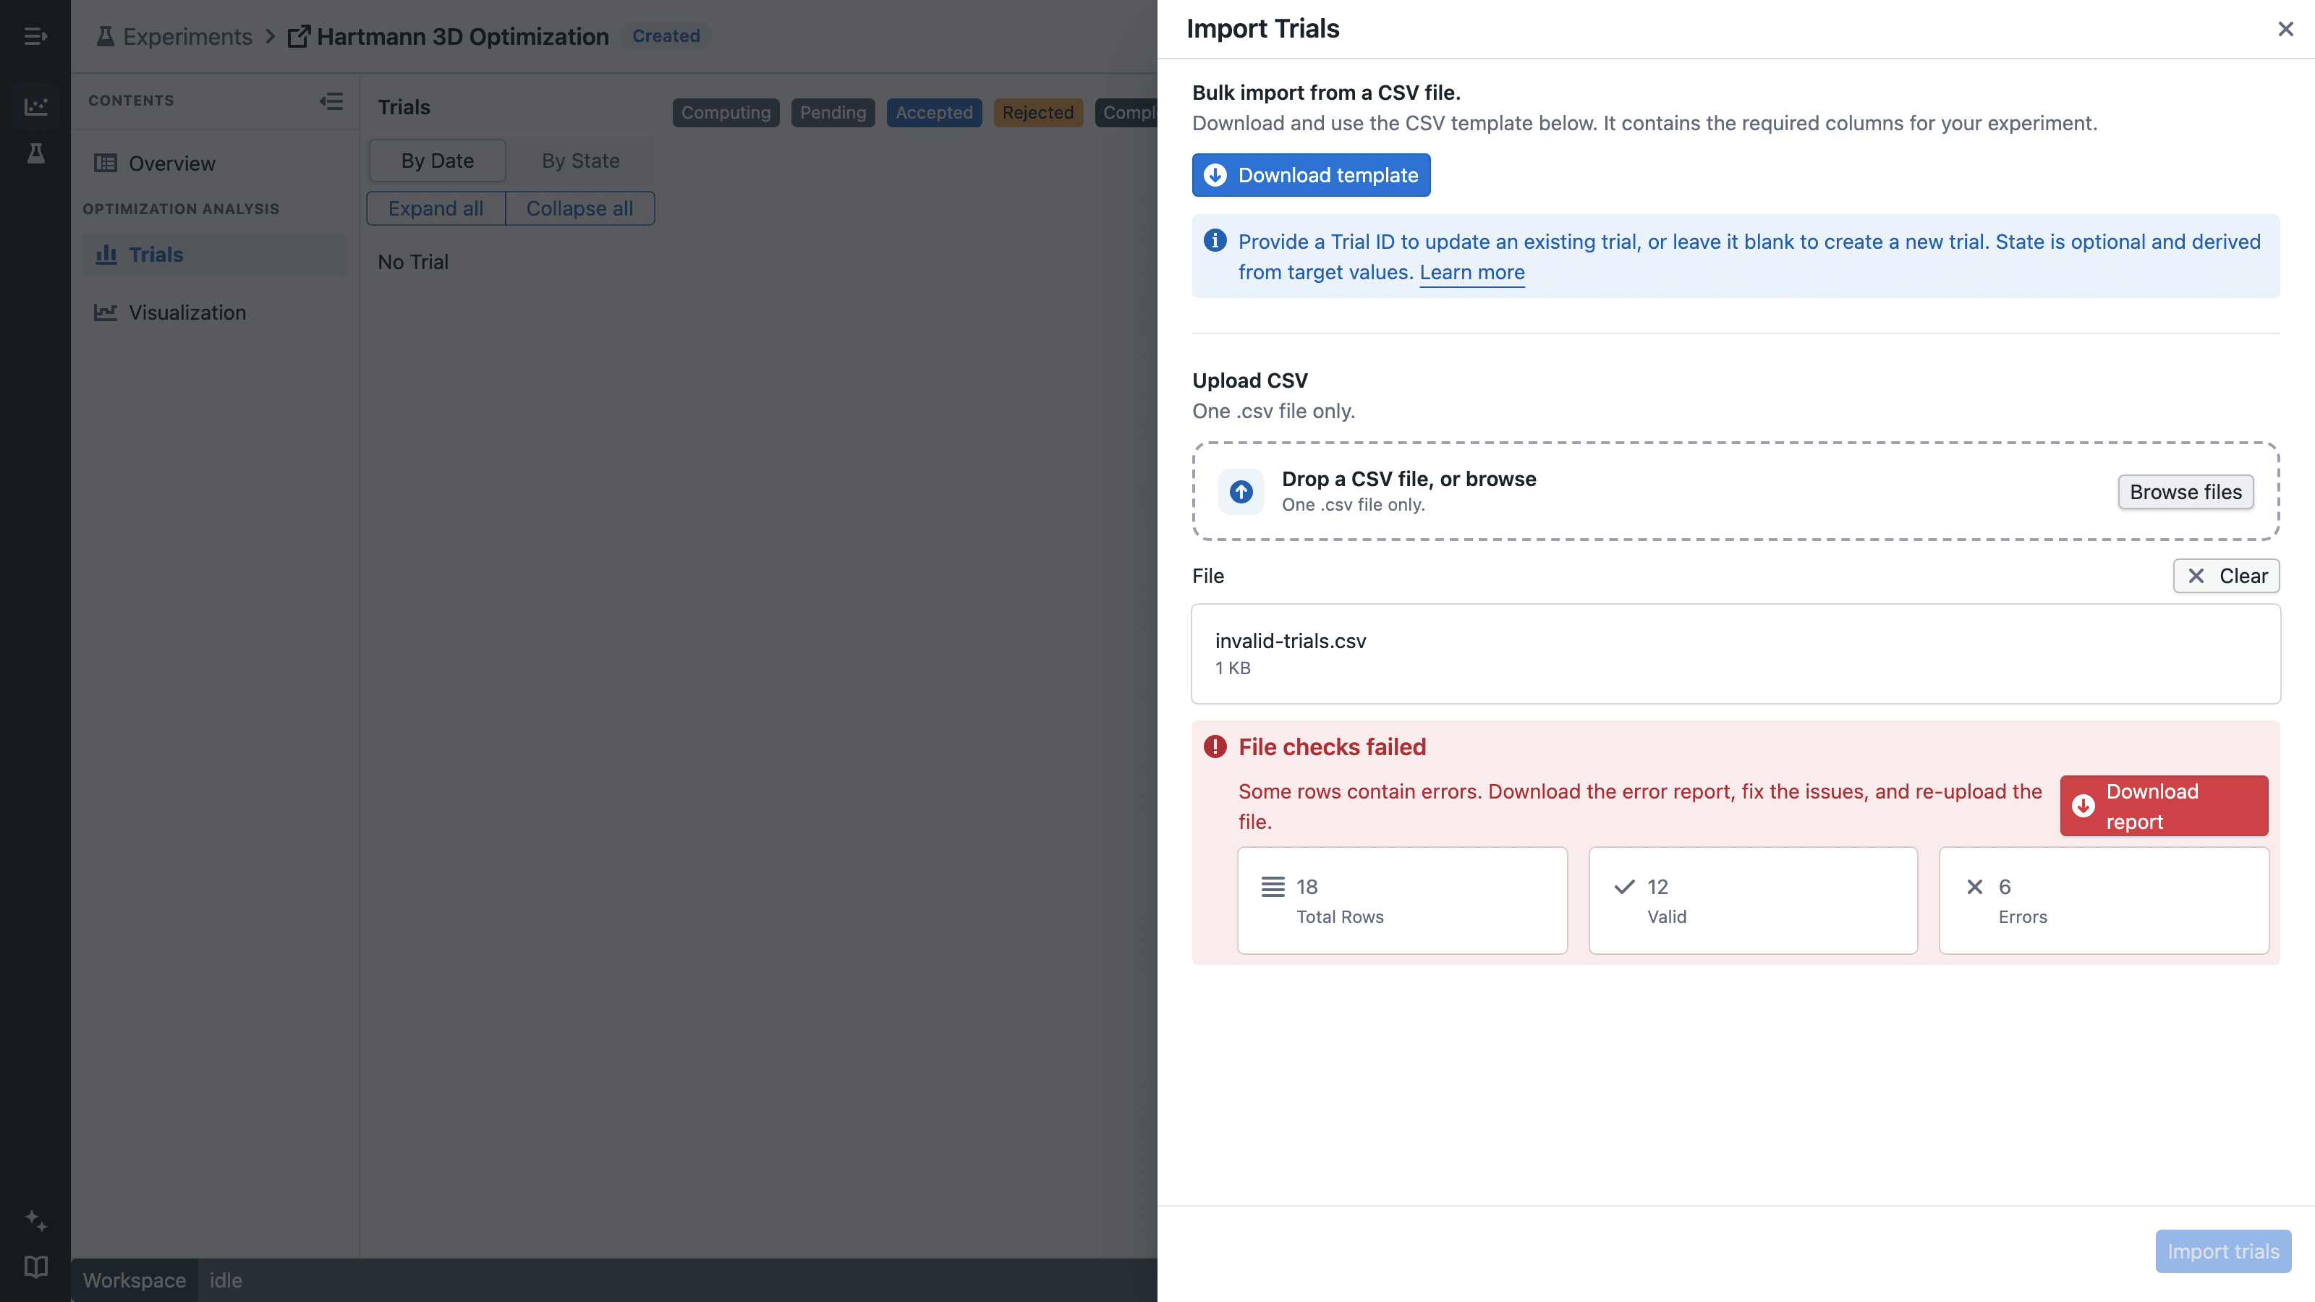Click the error exclamation icon by File checks failed
The width and height of the screenshot is (2315, 1302).
(x=1215, y=746)
